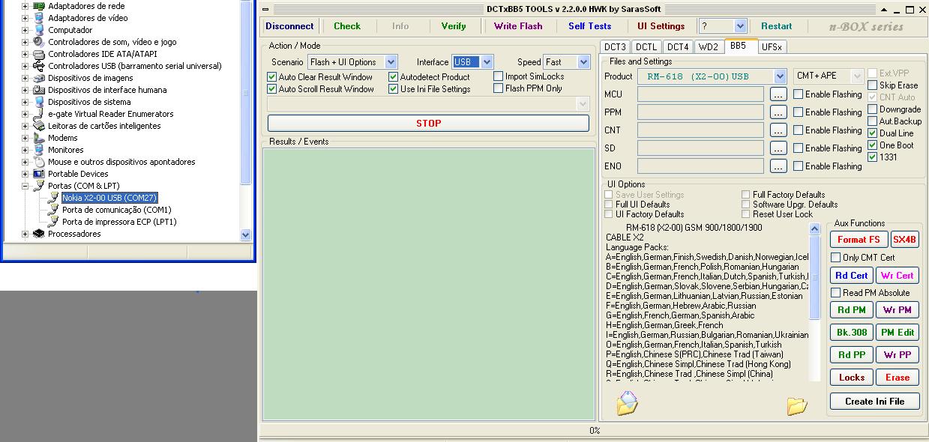This screenshot has height=442, width=929.
Task: Expand the Processadores tree node
Action: (x=25, y=234)
